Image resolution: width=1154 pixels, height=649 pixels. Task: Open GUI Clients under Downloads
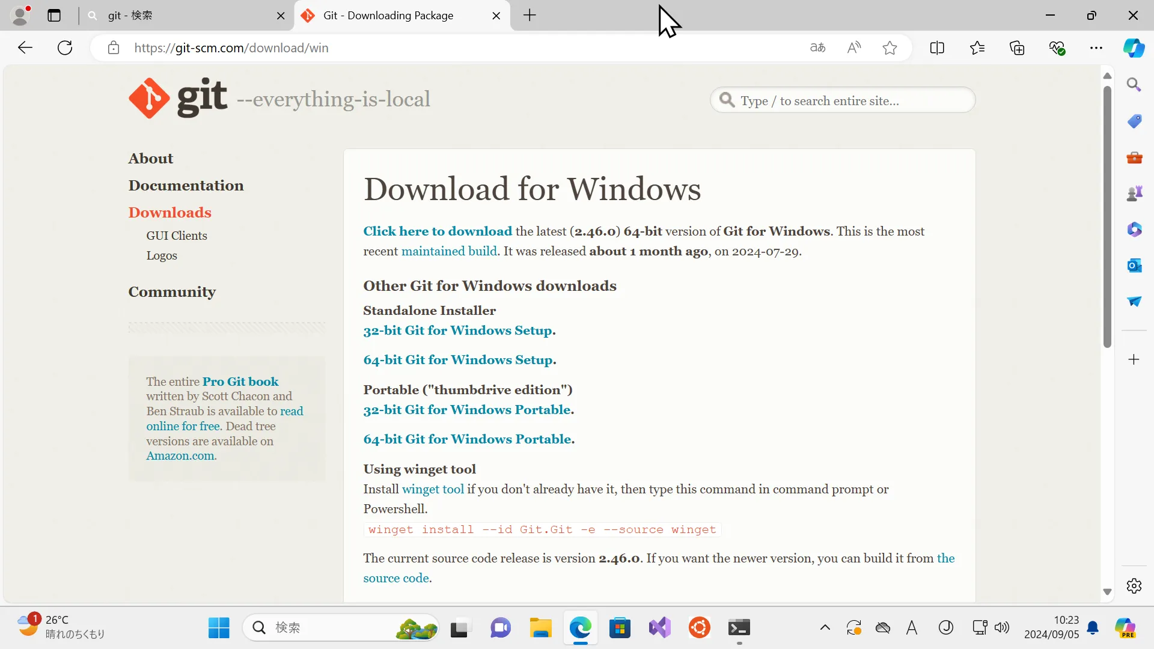(x=177, y=236)
